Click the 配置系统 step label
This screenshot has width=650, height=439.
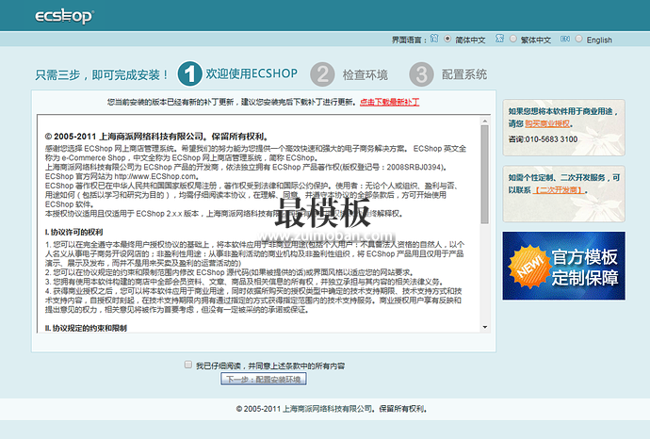point(464,74)
